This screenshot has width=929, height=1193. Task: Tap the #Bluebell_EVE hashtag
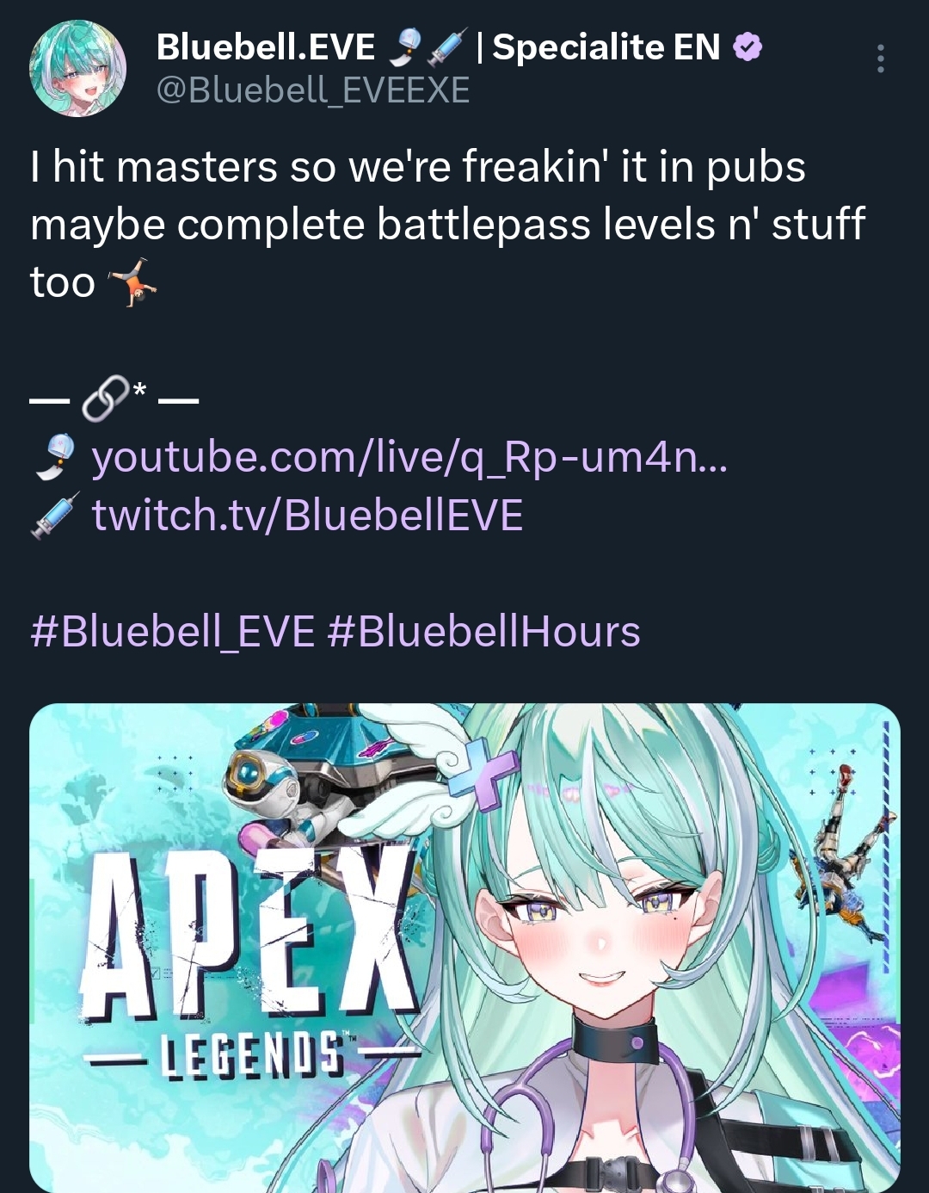173,632
